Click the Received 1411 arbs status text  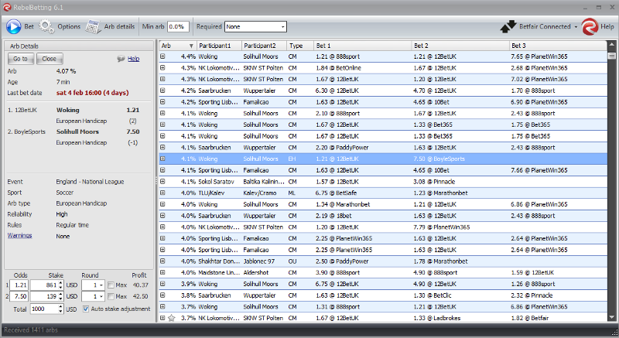[31, 330]
